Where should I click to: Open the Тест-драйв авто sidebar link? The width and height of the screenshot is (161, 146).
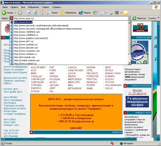tap(13, 92)
